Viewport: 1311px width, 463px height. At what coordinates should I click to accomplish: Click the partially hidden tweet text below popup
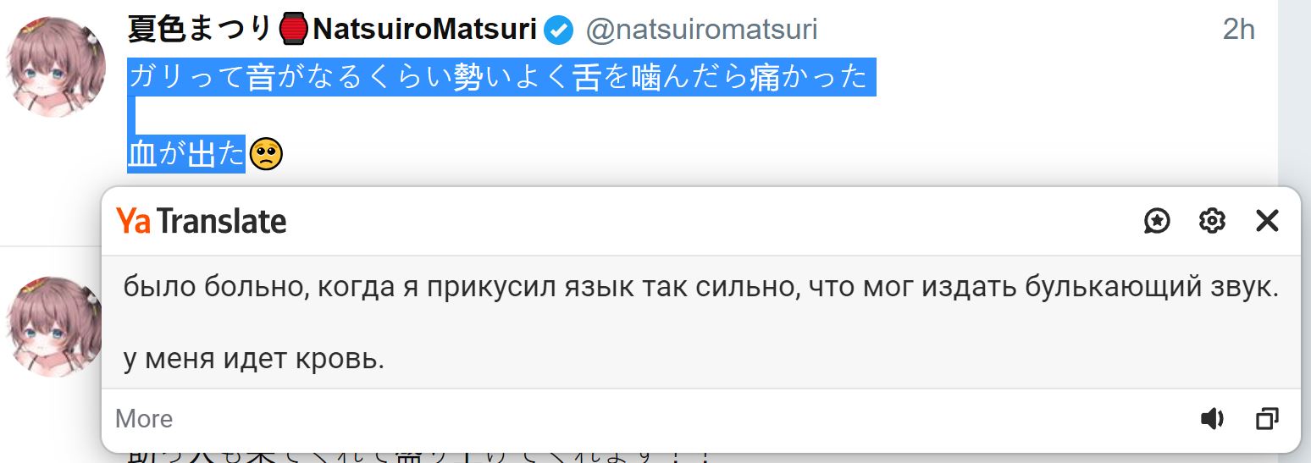coord(419,458)
